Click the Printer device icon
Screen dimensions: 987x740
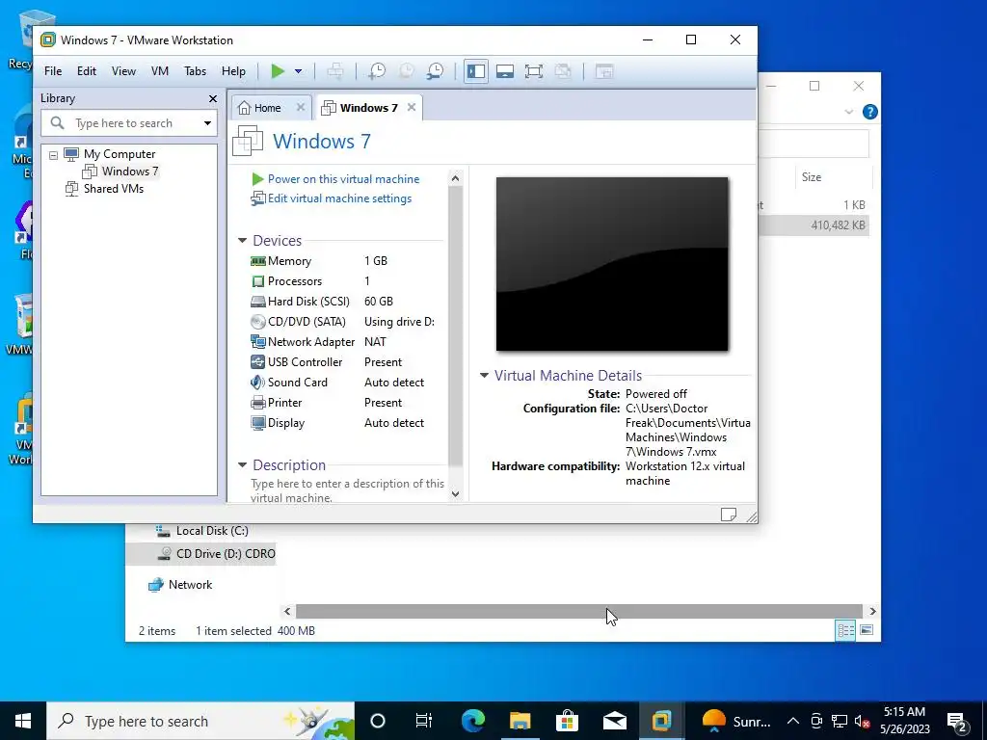[258, 403]
